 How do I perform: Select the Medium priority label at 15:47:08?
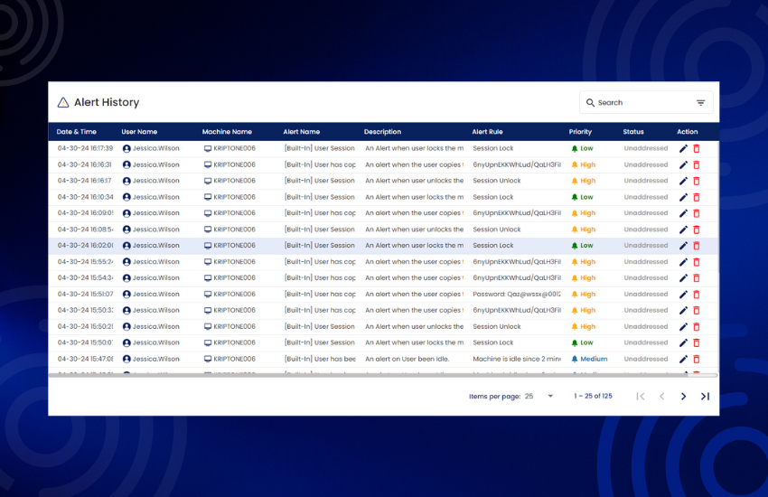[x=594, y=359]
